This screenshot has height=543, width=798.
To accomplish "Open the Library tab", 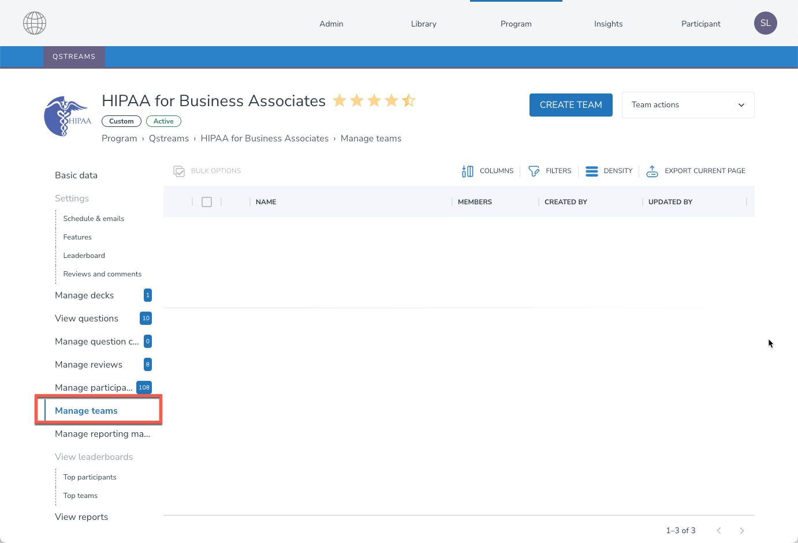I will [x=424, y=24].
